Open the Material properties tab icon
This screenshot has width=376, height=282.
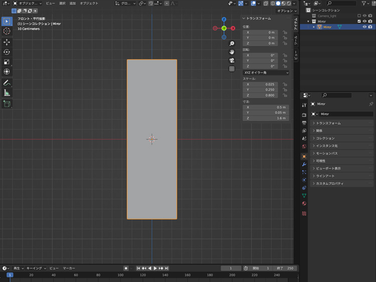click(304, 204)
